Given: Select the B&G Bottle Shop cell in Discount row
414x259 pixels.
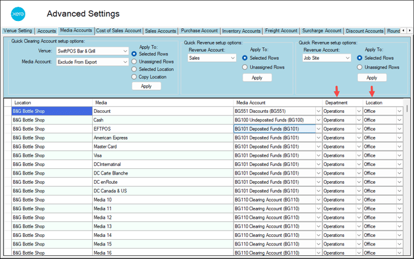Looking at the screenshot, I should pos(52,111).
